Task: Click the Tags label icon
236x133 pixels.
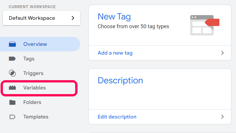Action: [x=12, y=59]
